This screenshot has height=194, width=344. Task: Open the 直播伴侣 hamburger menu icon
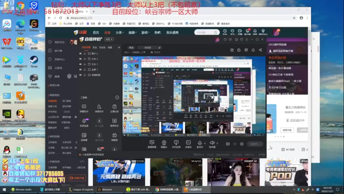point(246,39)
